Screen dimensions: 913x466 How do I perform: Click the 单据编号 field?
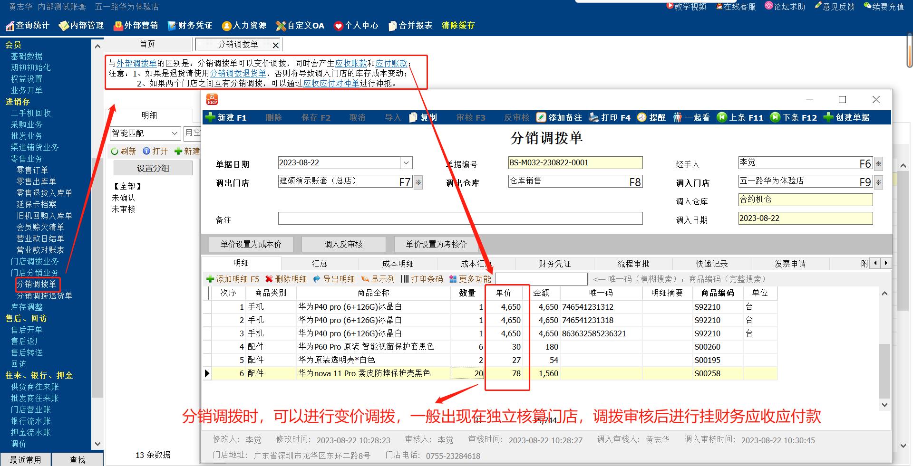pyautogui.click(x=575, y=162)
